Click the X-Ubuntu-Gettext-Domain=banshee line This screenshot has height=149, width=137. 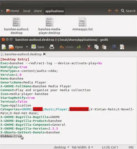pos(30,132)
